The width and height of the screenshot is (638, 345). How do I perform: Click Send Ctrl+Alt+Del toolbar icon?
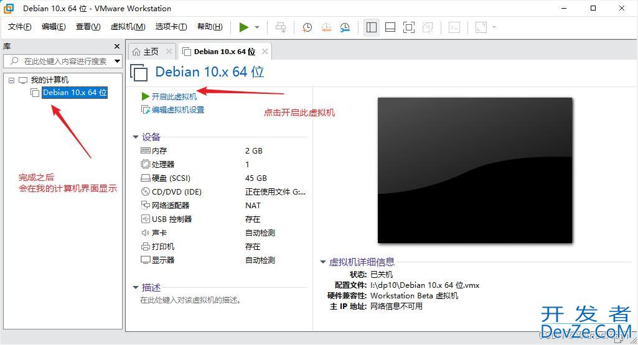[280, 27]
